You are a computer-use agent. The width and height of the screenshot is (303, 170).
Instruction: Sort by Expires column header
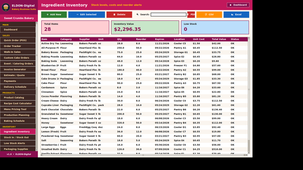point(164,39)
